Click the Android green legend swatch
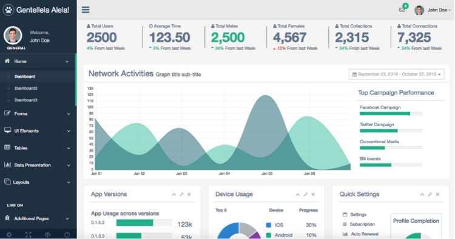This screenshot has height=239, width=455. click(x=269, y=235)
